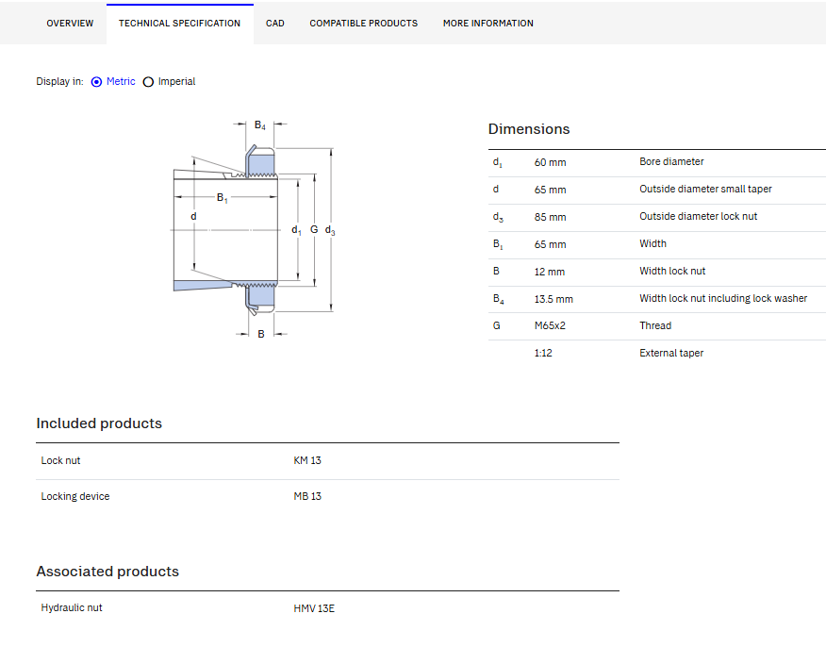Click the 'Lock nut' row label
This screenshot has width=826, height=647.
coord(60,460)
